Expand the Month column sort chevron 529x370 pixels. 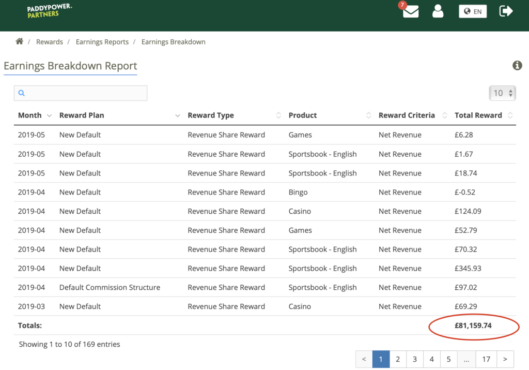pos(49,115)
